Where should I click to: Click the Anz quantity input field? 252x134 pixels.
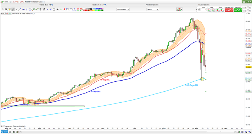click(203, 10)
